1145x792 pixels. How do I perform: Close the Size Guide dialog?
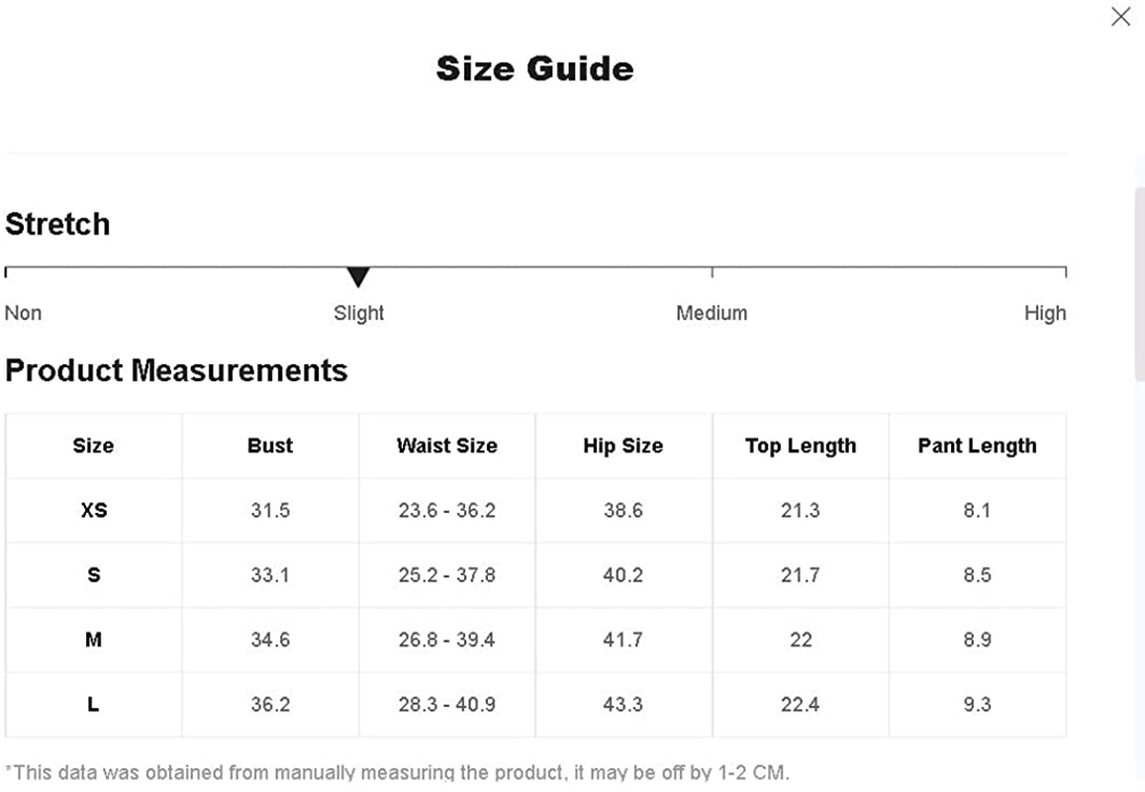click(1120, 16)
